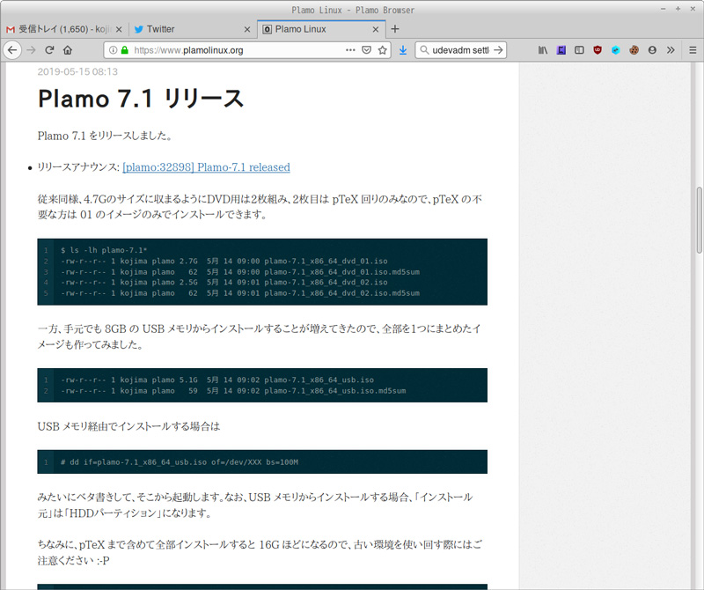
Task: Save page to Pocket
Action: click(x=366, y=50)
